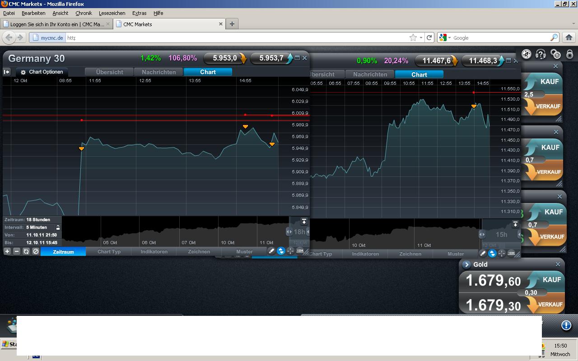Open the Chart Optionen dropdown

tap(42, 72)
